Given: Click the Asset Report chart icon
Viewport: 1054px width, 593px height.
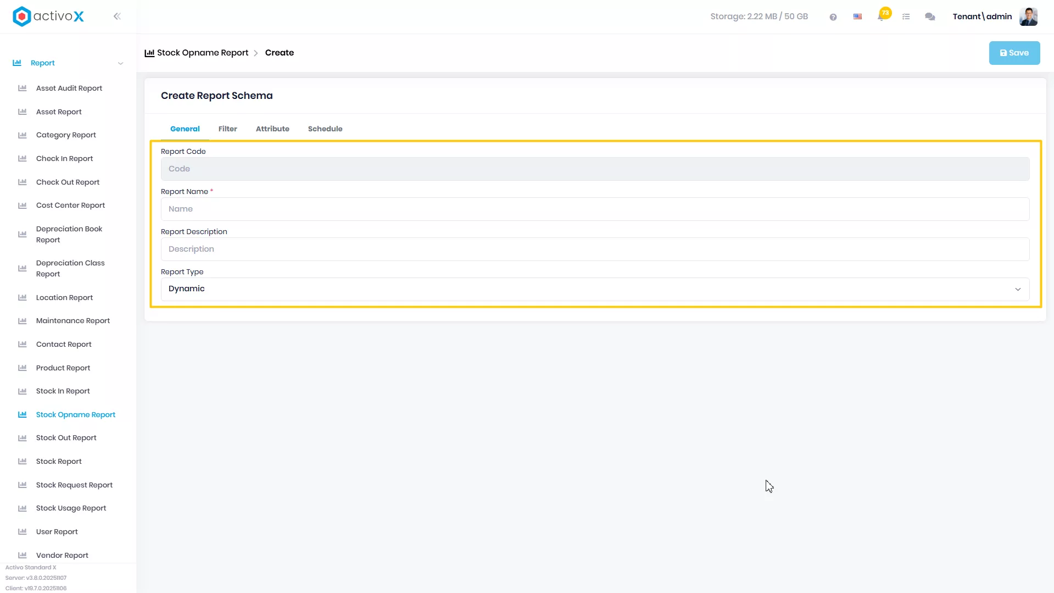Looking at the screenshot, I should (x=23, y=112).
